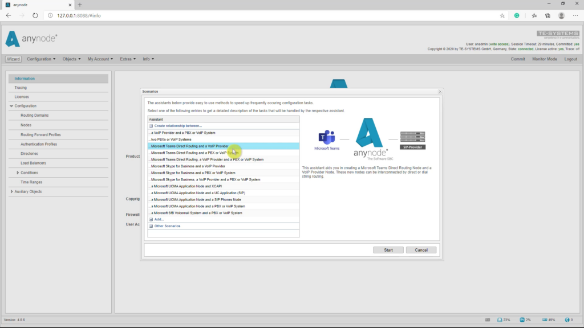
Task: Click the keyboard icon in the status bar
Action: [x=488, y=320]
